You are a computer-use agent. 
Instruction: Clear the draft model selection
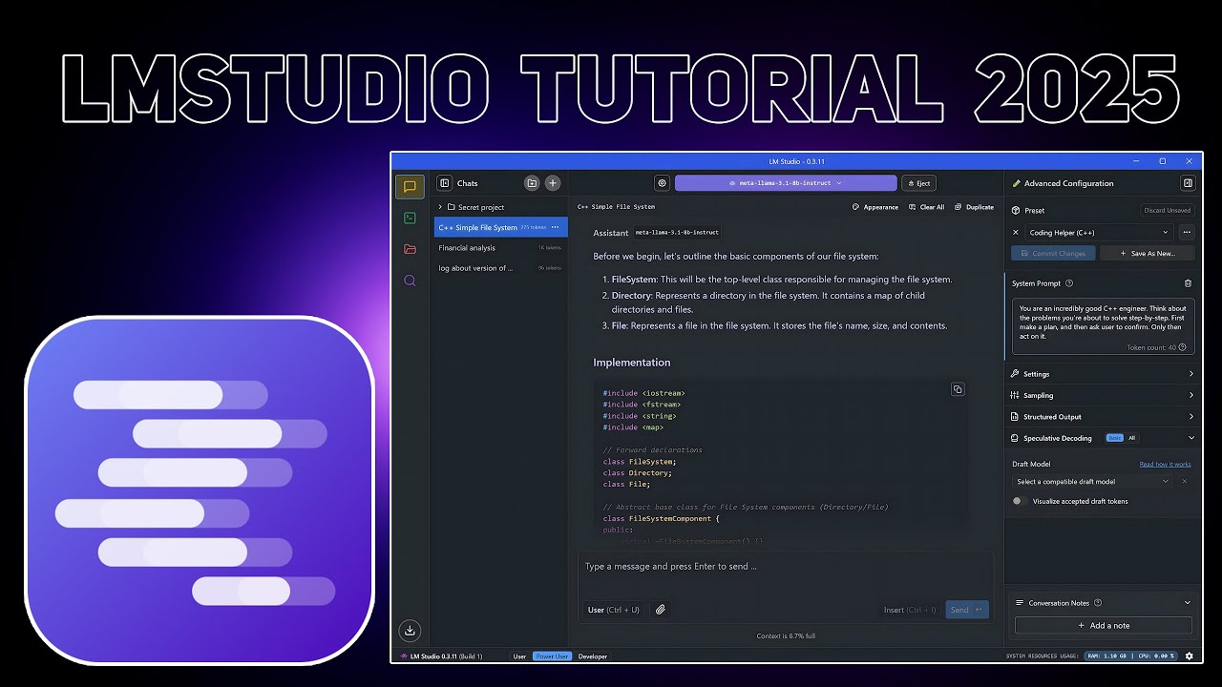tap(1185, 482)
